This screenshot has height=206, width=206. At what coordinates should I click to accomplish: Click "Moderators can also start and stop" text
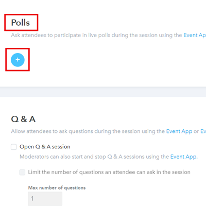63,157
